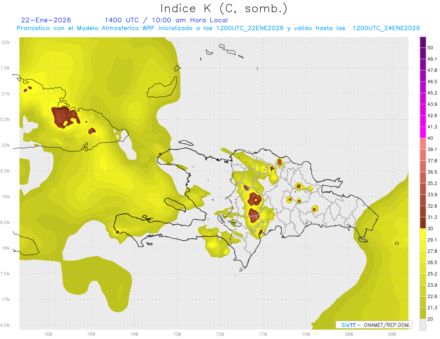
Task: Click the legend value "49.1"
Action: pos(432,59)
